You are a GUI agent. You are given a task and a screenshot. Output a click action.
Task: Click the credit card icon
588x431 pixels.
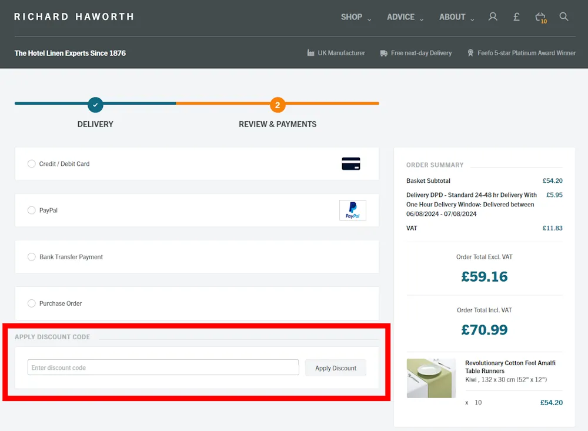pyautogui.click(x=351, y=164)
